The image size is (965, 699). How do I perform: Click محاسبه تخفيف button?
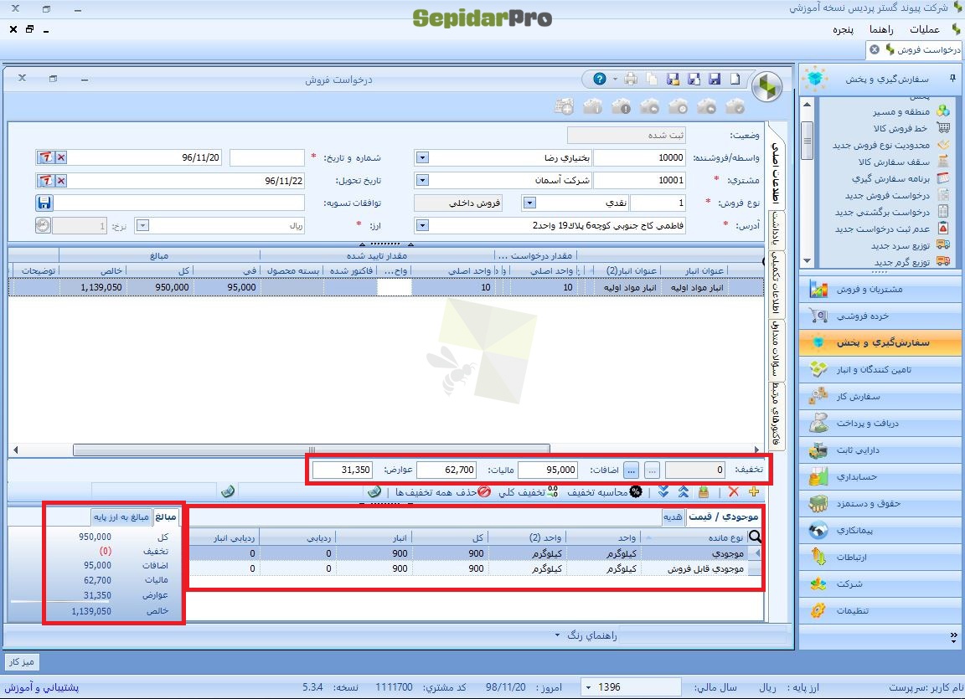tap(605, 492)
